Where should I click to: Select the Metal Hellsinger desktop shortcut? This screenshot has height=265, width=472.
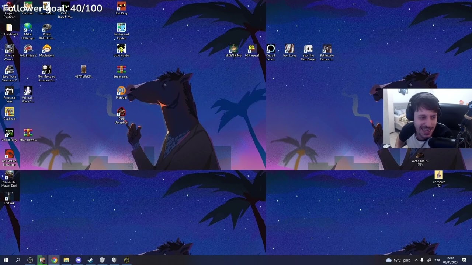(28, 31)
